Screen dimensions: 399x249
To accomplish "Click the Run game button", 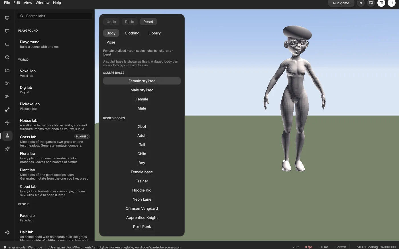I will pyautogui.click(x=341, y=3).
